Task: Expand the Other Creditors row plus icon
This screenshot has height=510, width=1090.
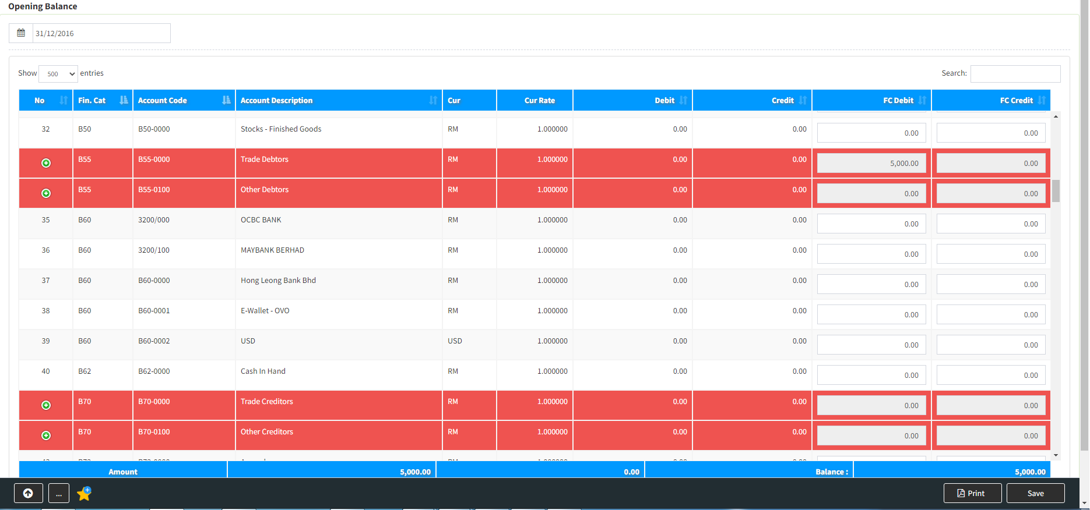Action: 46,435
